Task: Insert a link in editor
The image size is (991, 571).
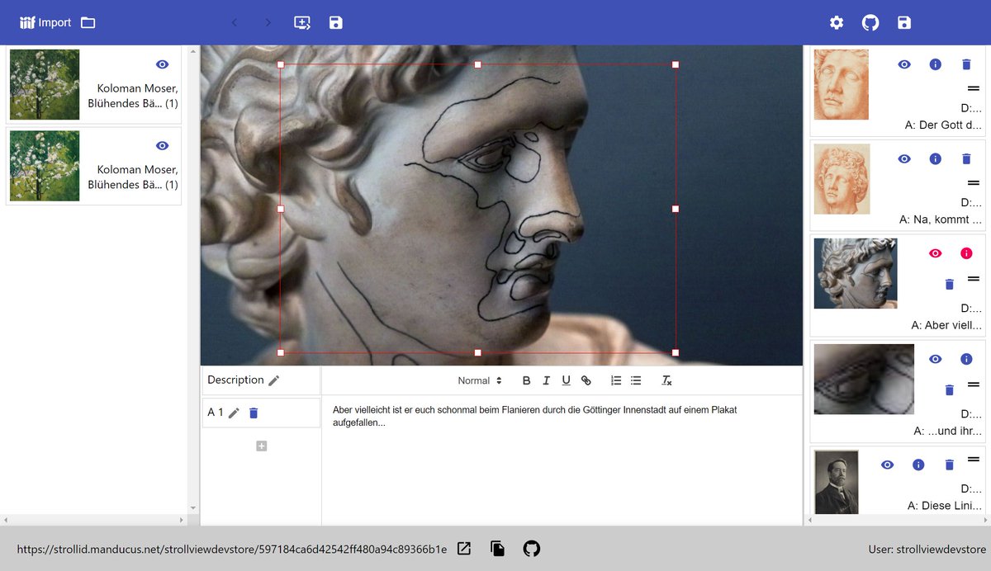Action: (x=586, y=380)
